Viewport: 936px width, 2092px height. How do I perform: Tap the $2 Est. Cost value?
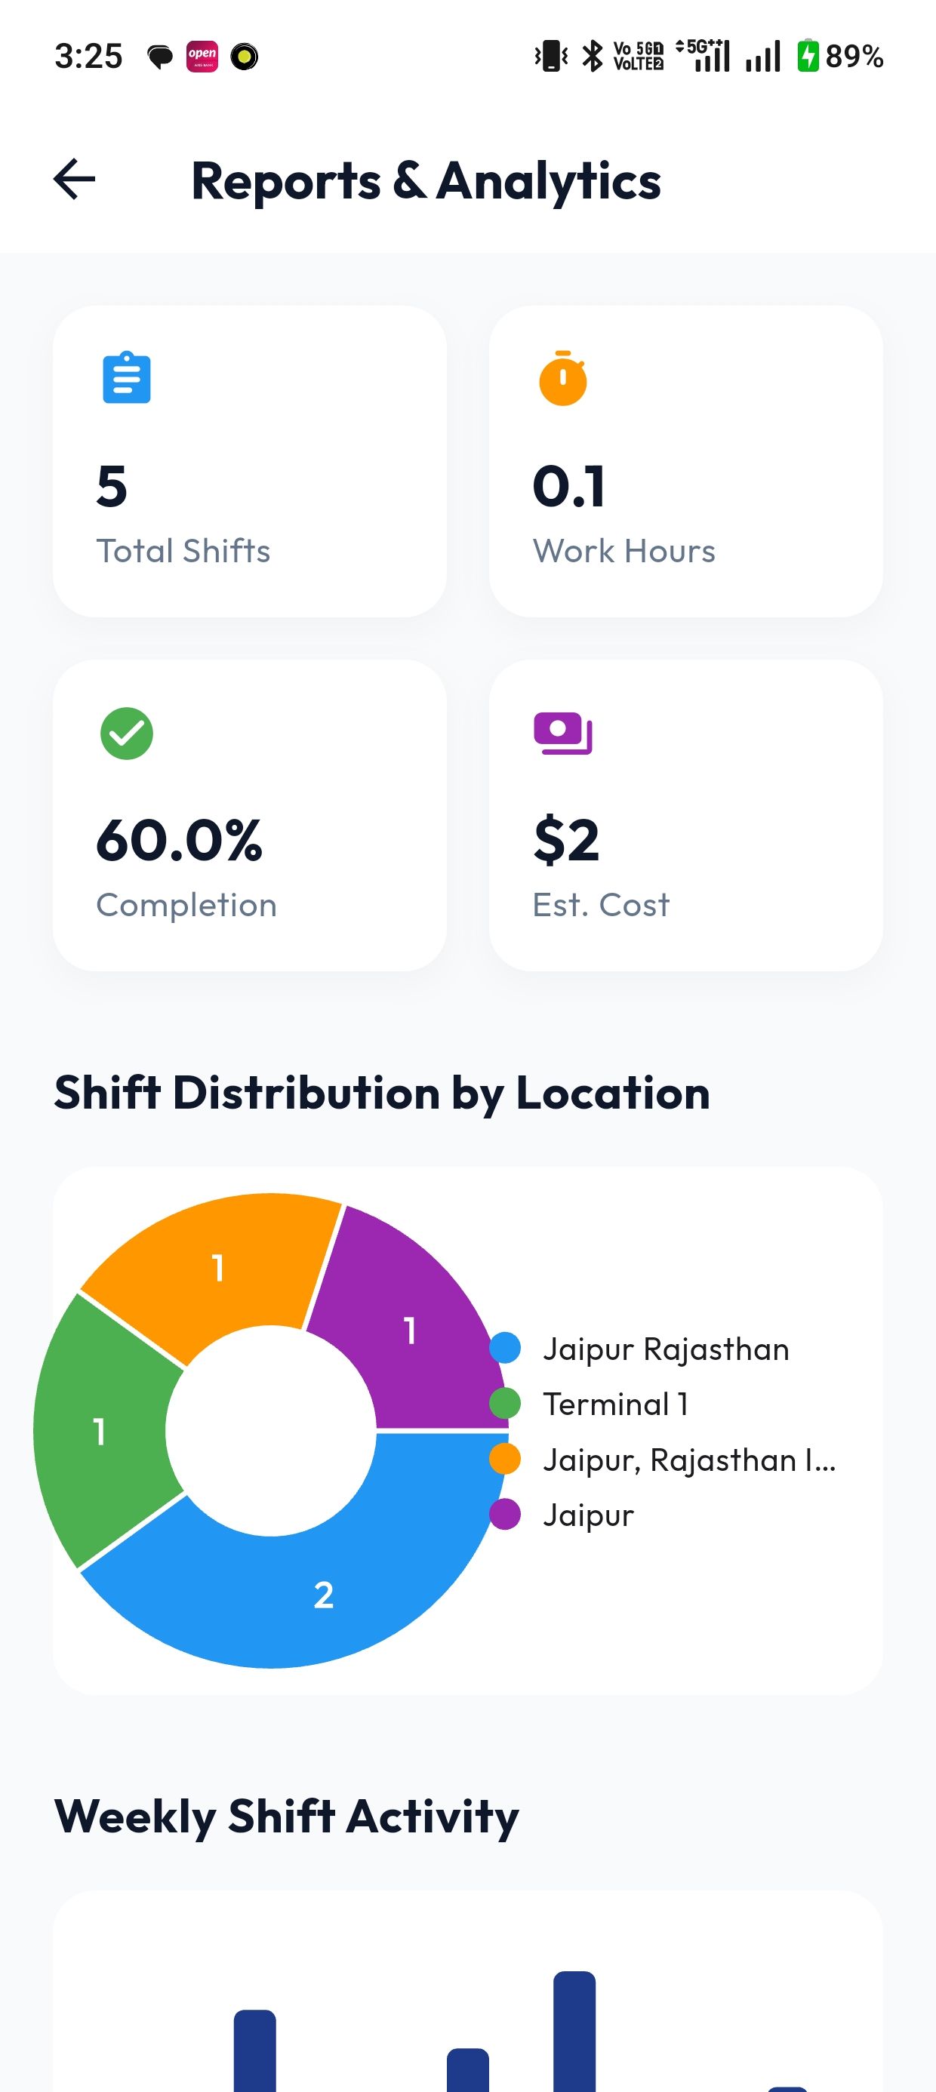tap(566, 840)
